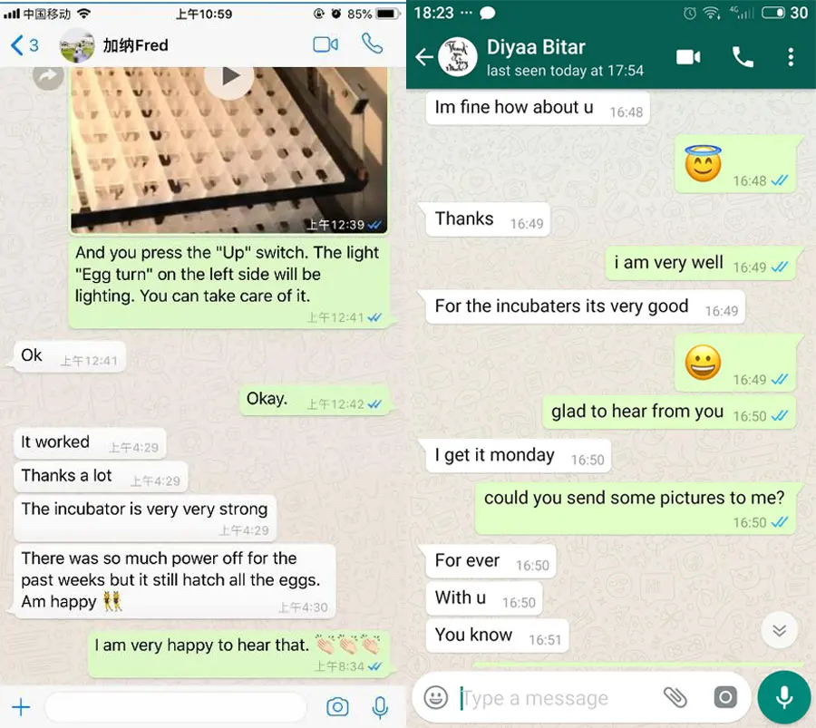Record voice message in left chat
Screen dimensions: 816x728
point(381,707)
